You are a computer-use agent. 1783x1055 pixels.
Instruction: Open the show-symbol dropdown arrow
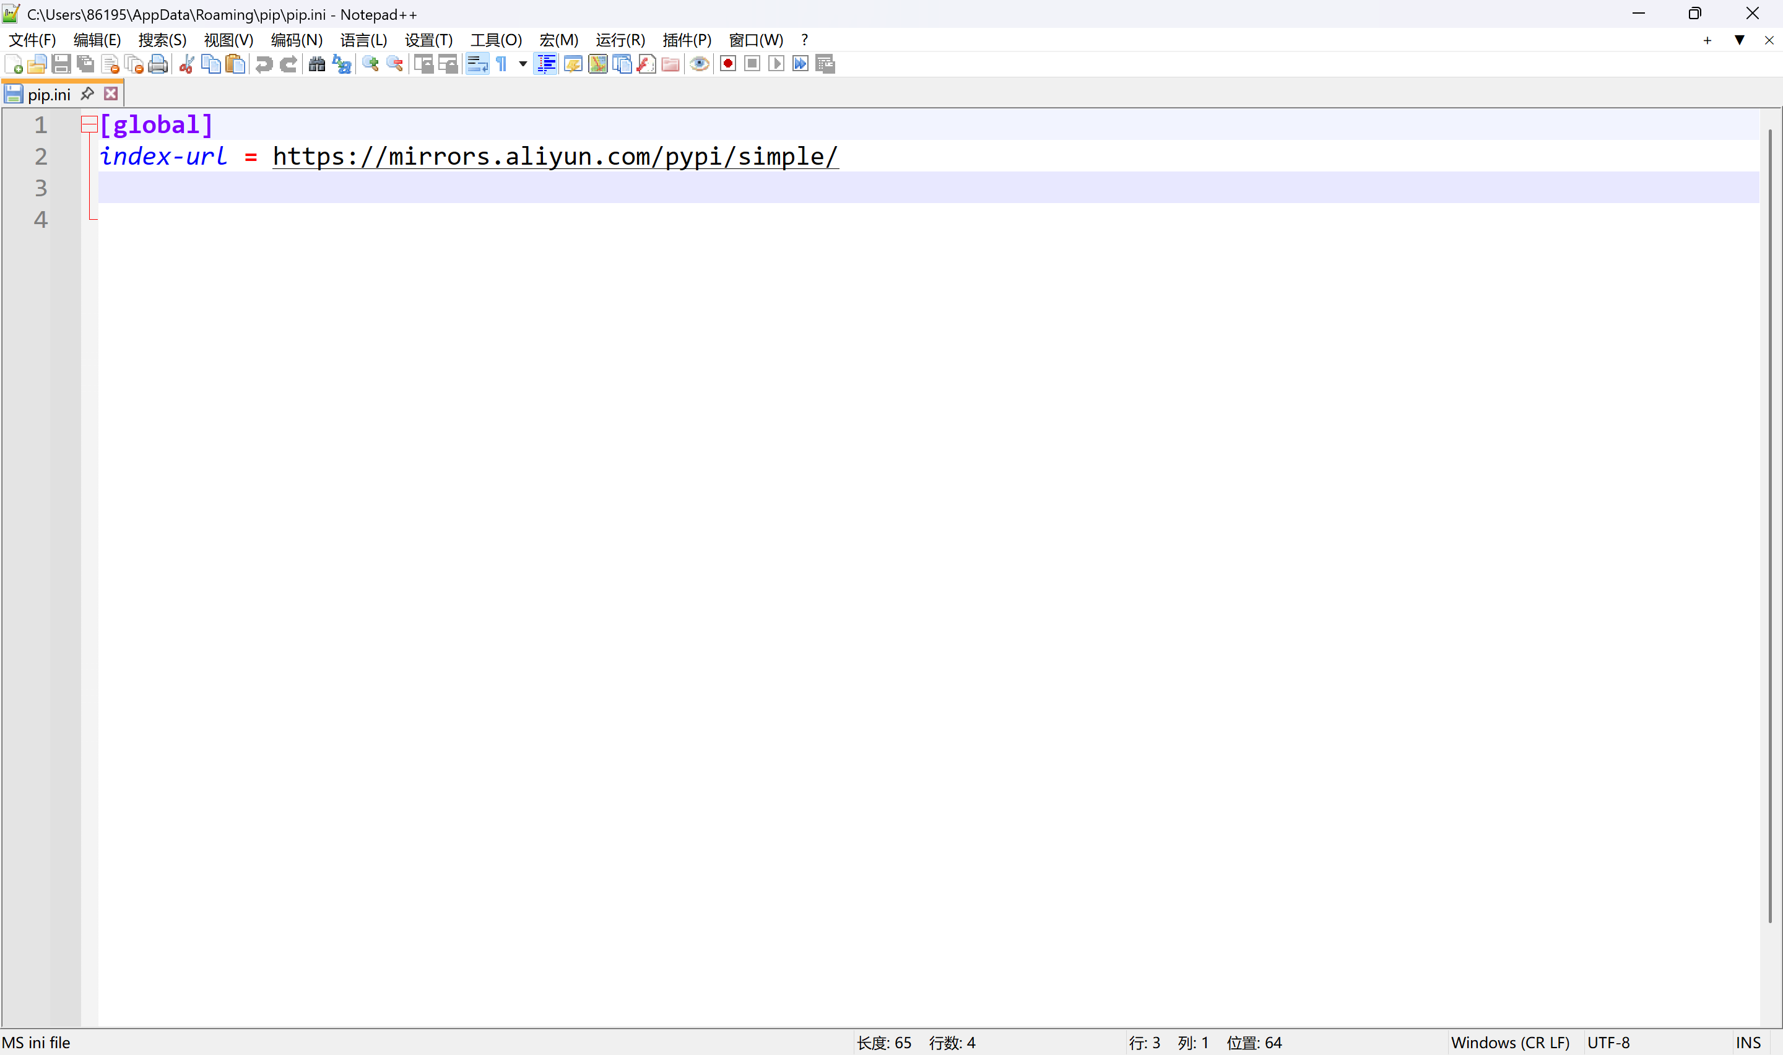523,64
